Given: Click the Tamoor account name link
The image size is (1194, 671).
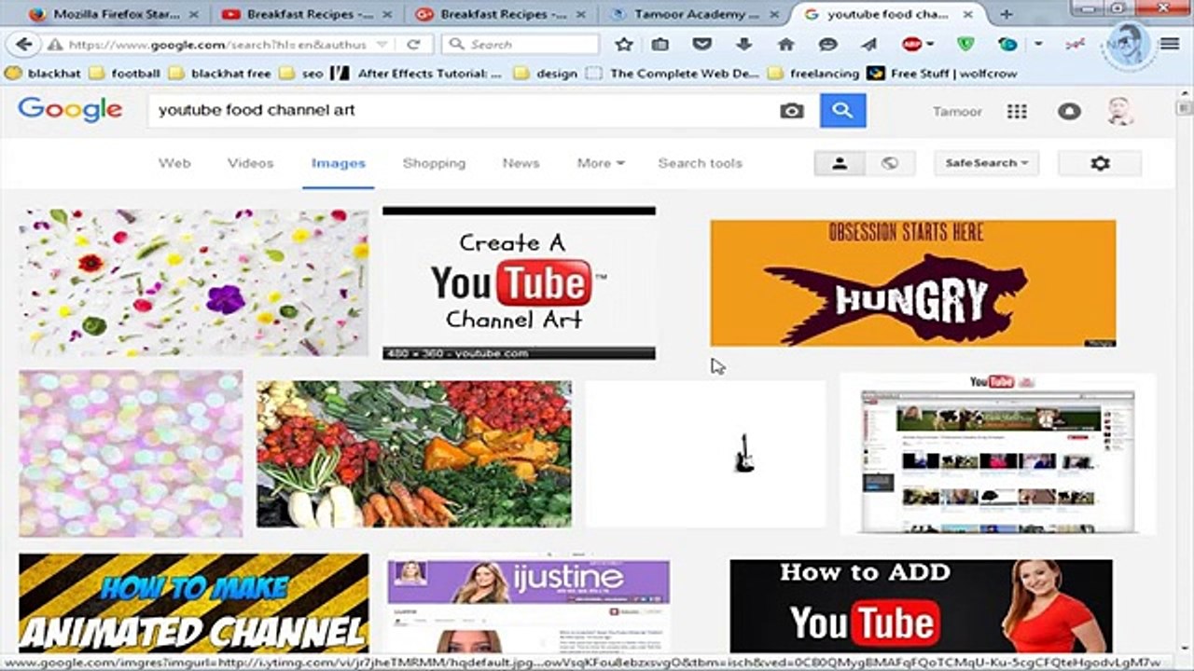Looking at the screenshot, I should click(957, 112).
